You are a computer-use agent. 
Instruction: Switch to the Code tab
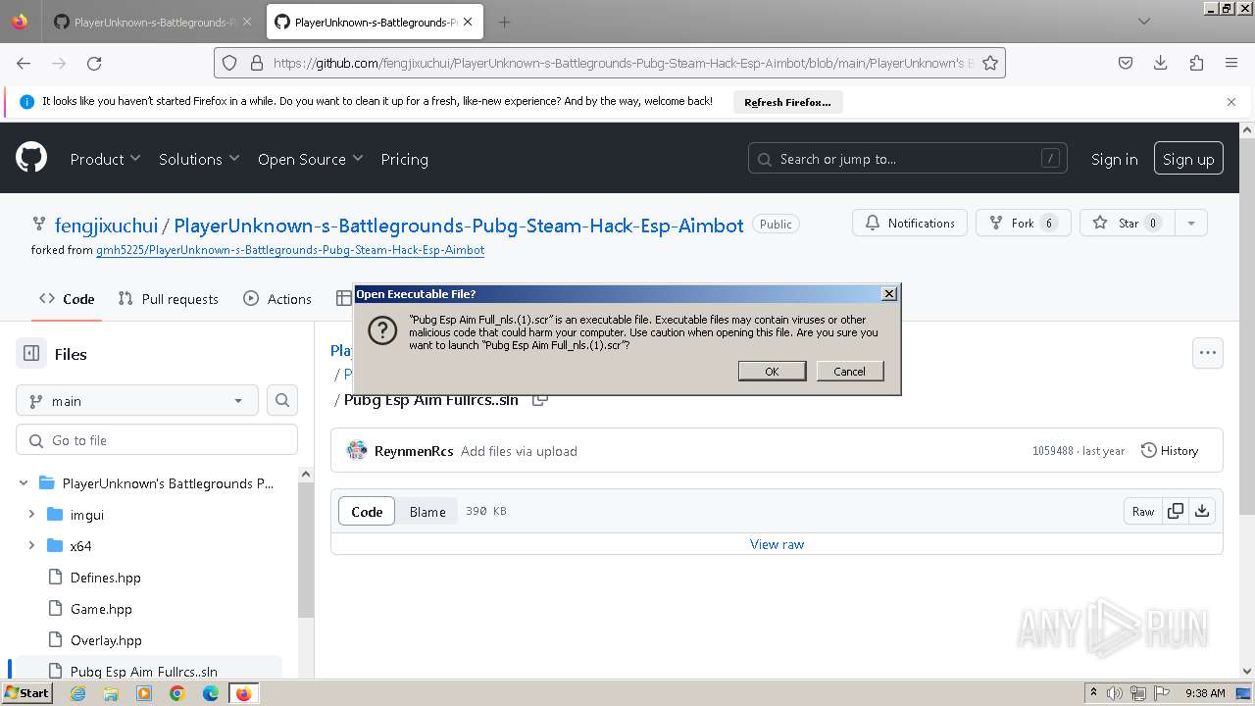(x=67, y=299)
